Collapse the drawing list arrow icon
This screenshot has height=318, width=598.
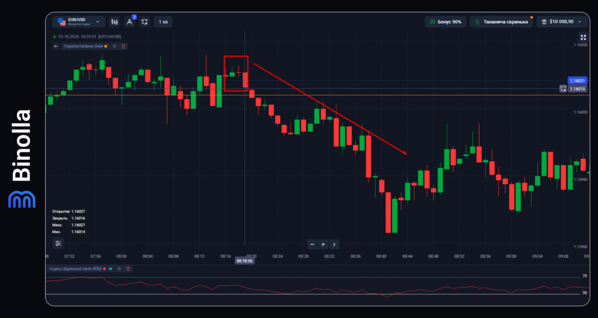click(x=56, y=46)
